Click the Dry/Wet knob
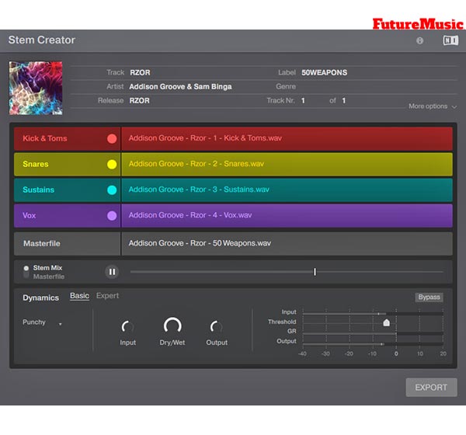 click(x=172, y=325)
